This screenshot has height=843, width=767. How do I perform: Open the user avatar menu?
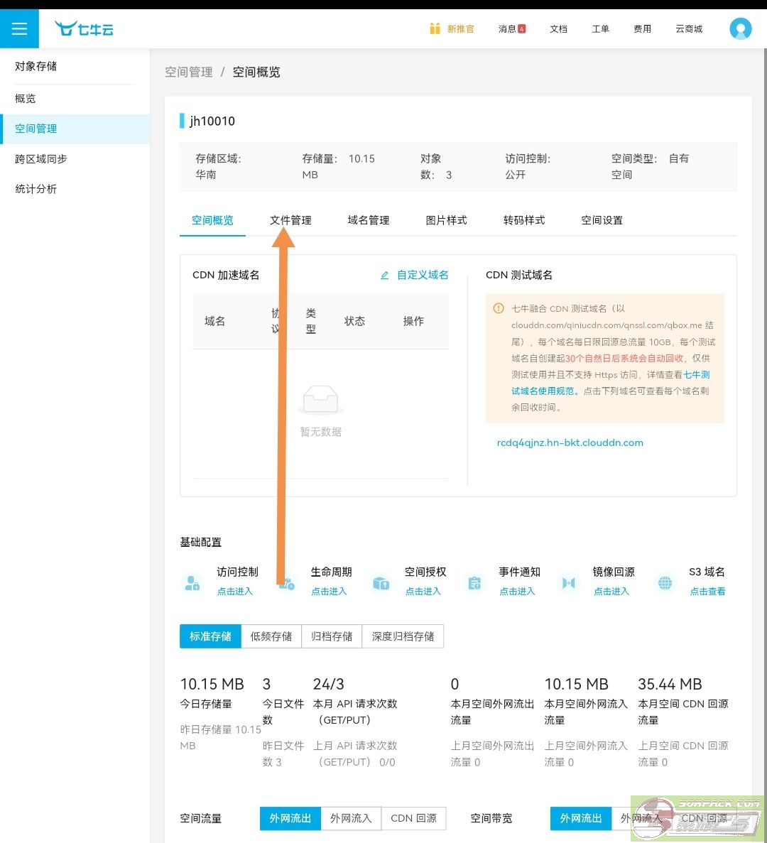point(740,28)
